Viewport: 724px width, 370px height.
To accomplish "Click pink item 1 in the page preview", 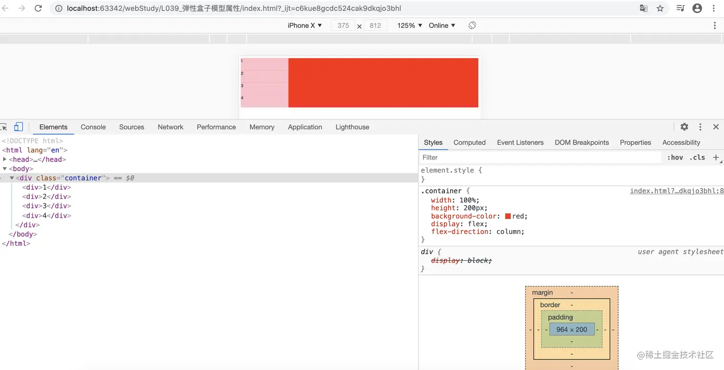I will coord(264,64).
